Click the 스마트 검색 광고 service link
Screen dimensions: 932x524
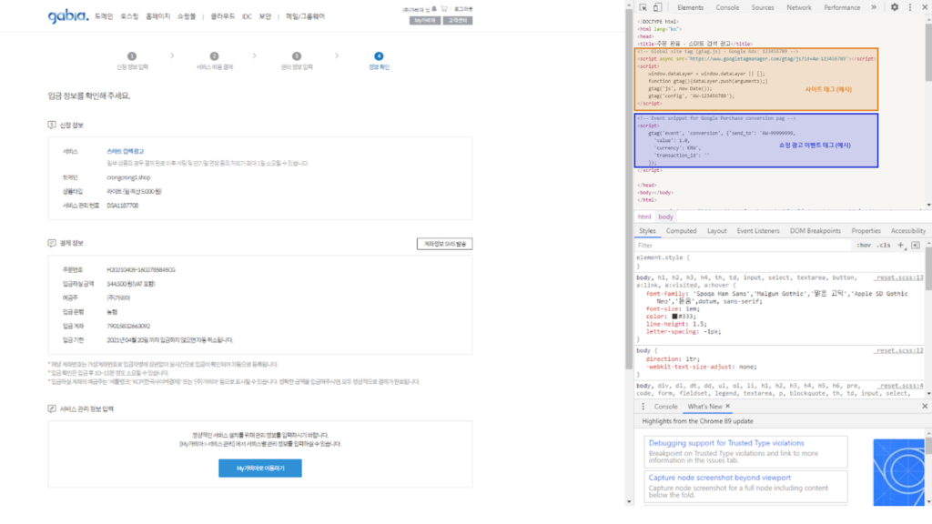(x=126, y=152)
